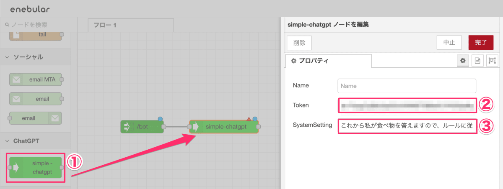The height and width of the screenshot is (189, 503).
Task: Select the email input palette node
Action: coord(36,99)
